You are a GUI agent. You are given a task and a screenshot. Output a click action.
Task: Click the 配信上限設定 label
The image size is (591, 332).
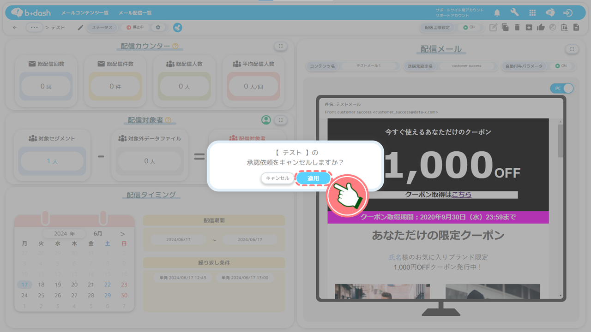[x=437, y=28]
